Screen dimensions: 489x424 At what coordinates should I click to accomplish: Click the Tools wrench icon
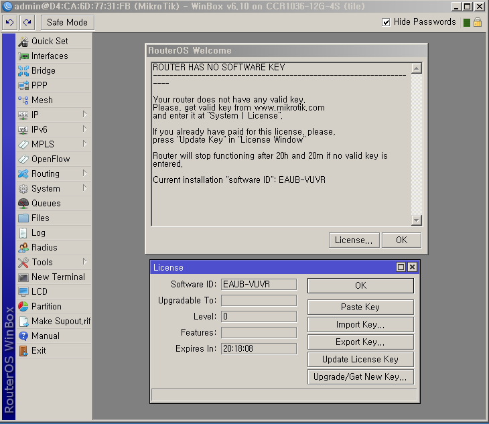(23, 263)
